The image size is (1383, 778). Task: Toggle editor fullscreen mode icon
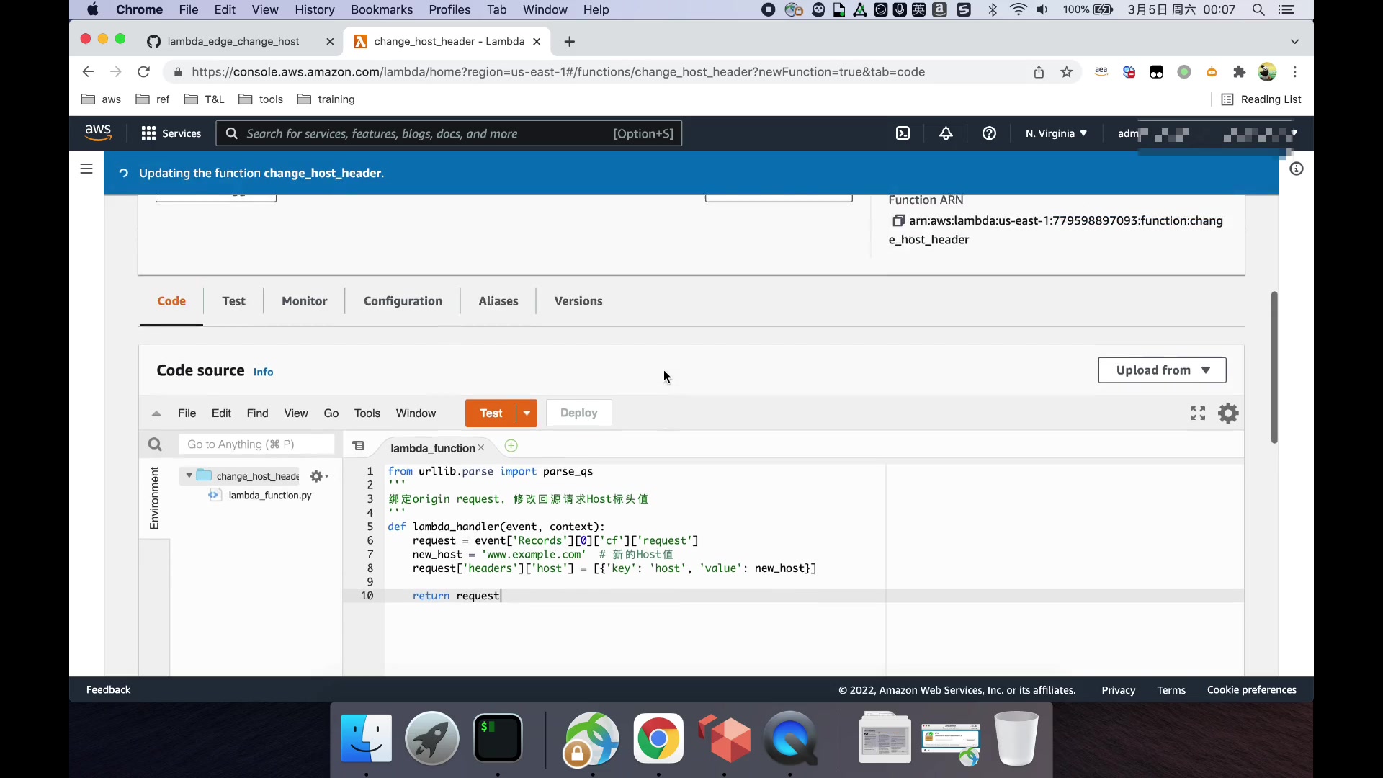coord(1198,413)
